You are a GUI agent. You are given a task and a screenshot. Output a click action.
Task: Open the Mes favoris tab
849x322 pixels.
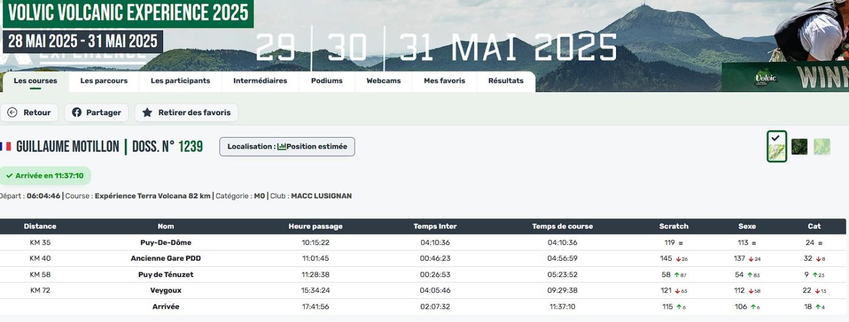coord(445,81)
